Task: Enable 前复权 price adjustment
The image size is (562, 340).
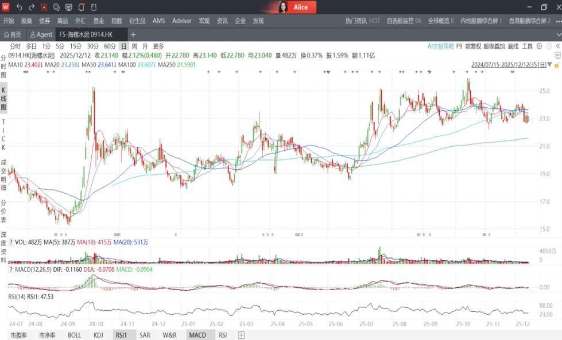Action: [472, 46]
